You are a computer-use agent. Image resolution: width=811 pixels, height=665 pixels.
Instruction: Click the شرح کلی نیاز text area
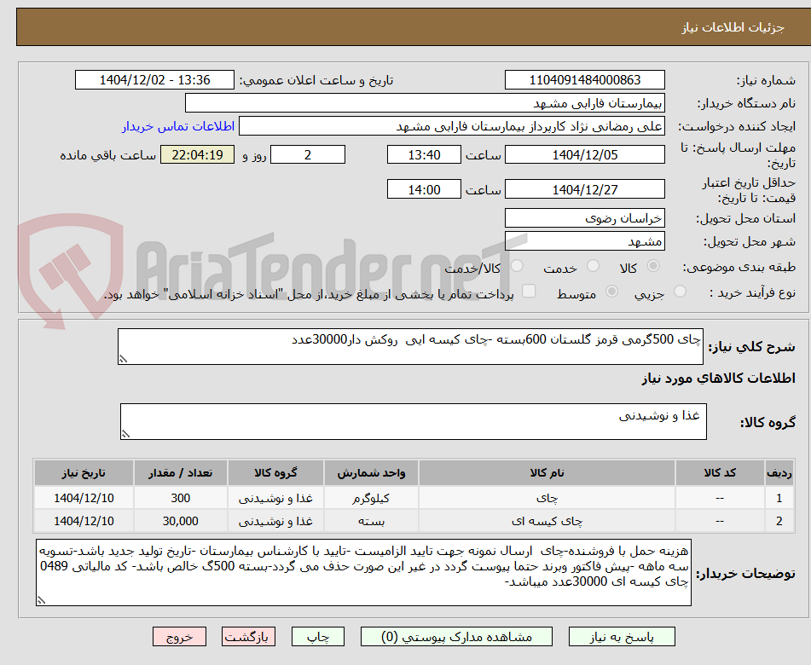click(410, 346)
